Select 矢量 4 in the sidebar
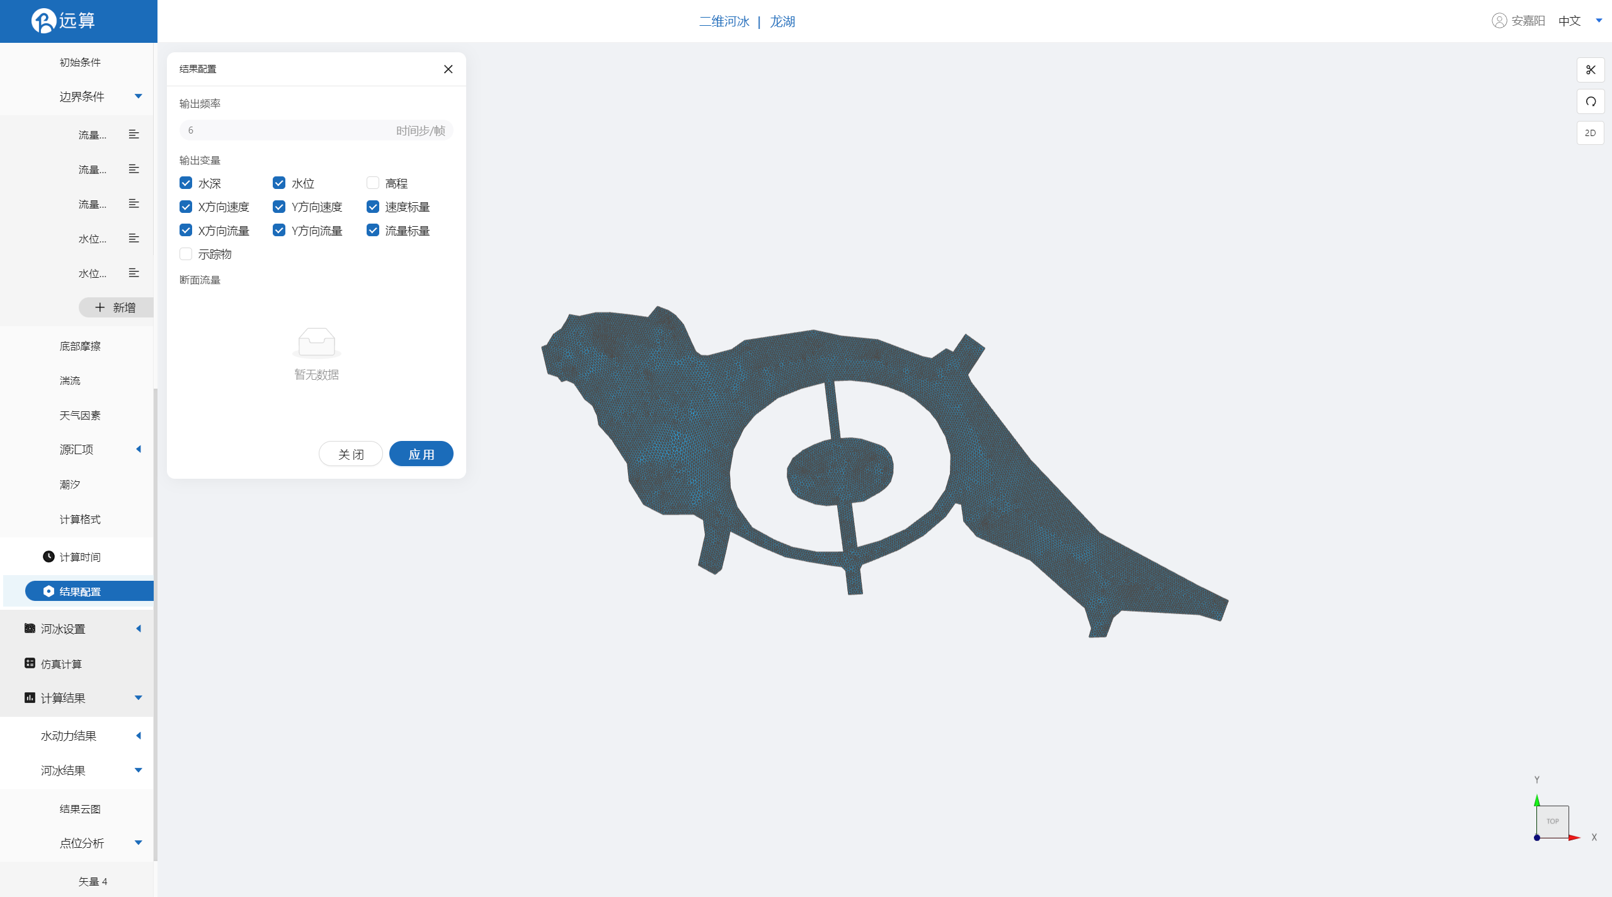1612x897 pixels. (93, 881)
